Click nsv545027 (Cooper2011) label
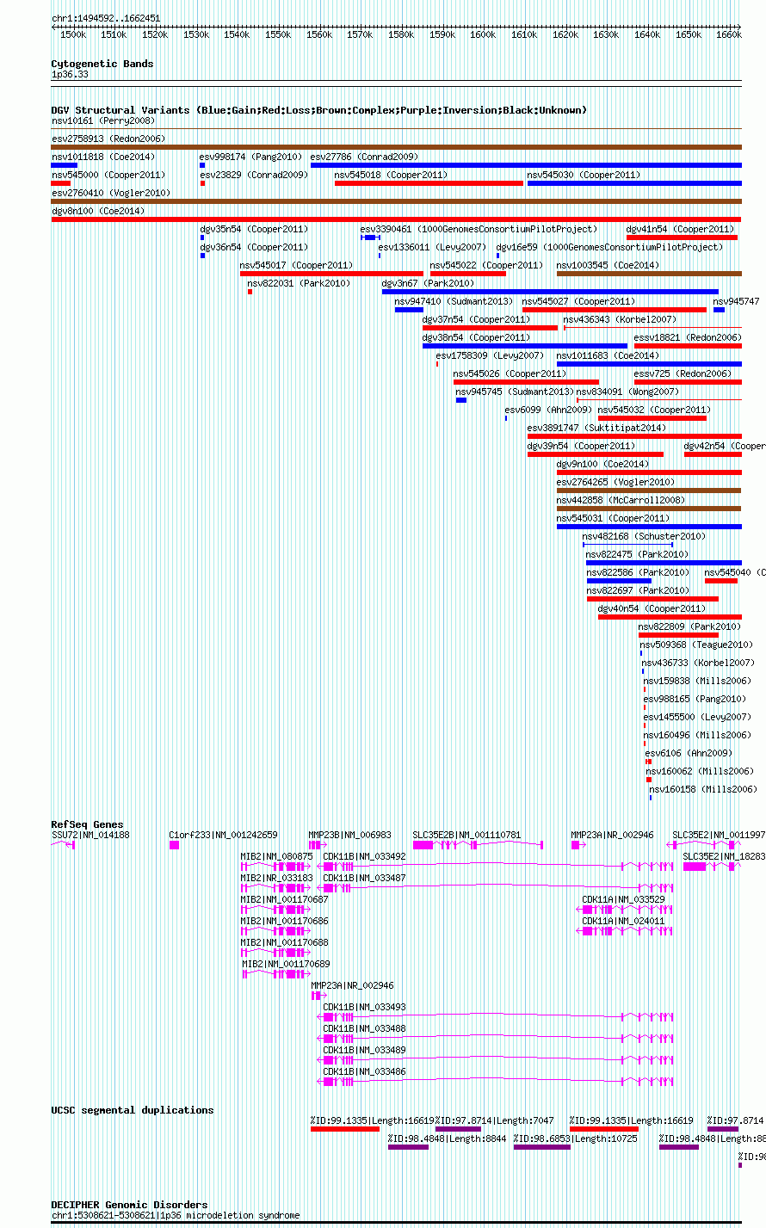 coord(578,301)
